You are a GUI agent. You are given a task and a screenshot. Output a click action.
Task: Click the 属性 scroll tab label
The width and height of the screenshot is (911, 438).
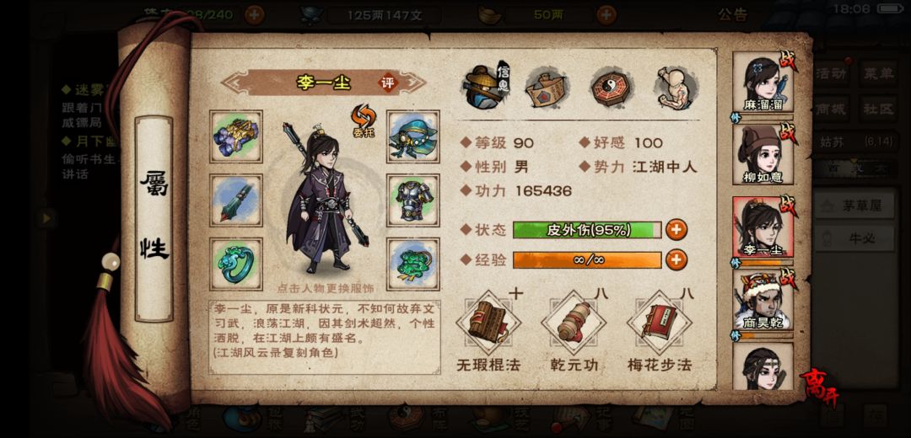(154, 218)
